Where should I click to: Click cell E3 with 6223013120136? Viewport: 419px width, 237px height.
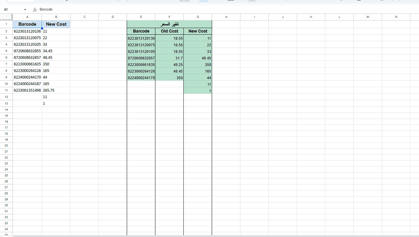click(141, 38)
